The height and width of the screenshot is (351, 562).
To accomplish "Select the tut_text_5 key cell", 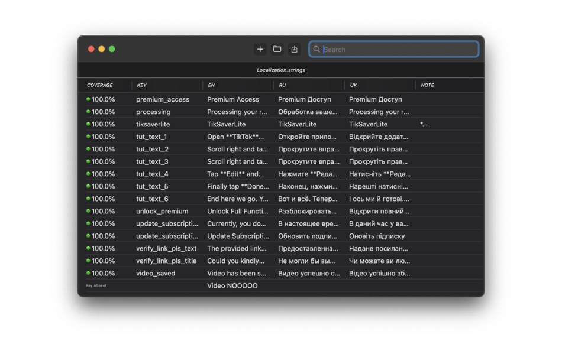I will 152,187.
